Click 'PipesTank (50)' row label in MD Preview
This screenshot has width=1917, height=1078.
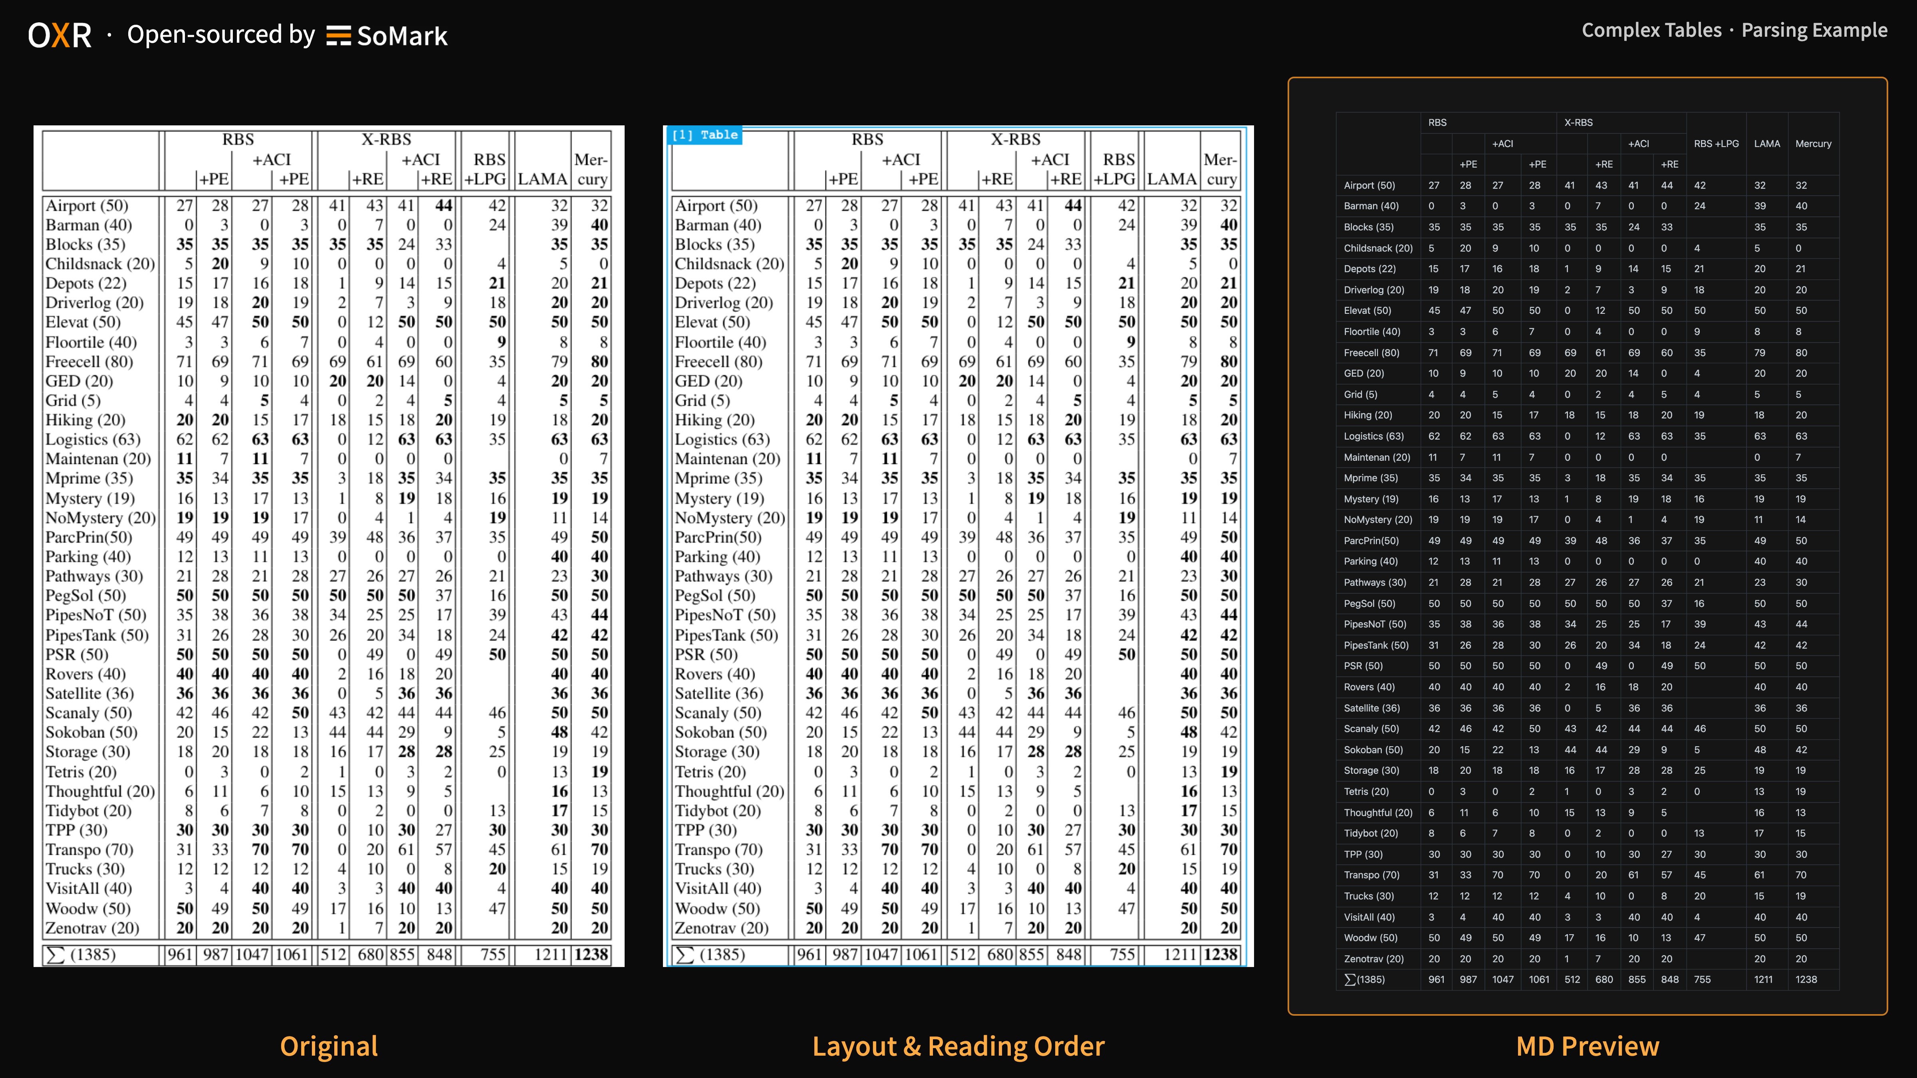click(1376, 645)
